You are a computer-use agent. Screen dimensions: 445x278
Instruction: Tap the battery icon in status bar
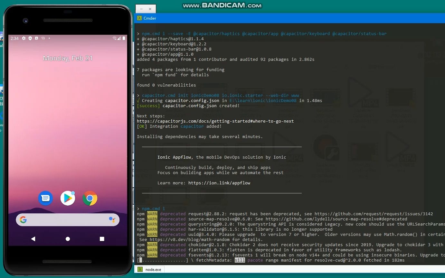pyautogui.click(x=124, y=38)
